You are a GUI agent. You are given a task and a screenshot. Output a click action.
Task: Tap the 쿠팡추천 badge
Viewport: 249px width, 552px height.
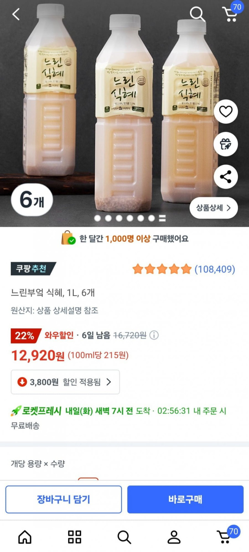tap(33, 269)
